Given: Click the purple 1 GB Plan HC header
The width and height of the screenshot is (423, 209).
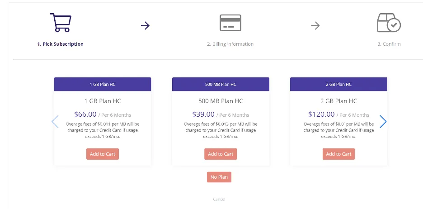Looking at the screenshot, I should point(103,84).
